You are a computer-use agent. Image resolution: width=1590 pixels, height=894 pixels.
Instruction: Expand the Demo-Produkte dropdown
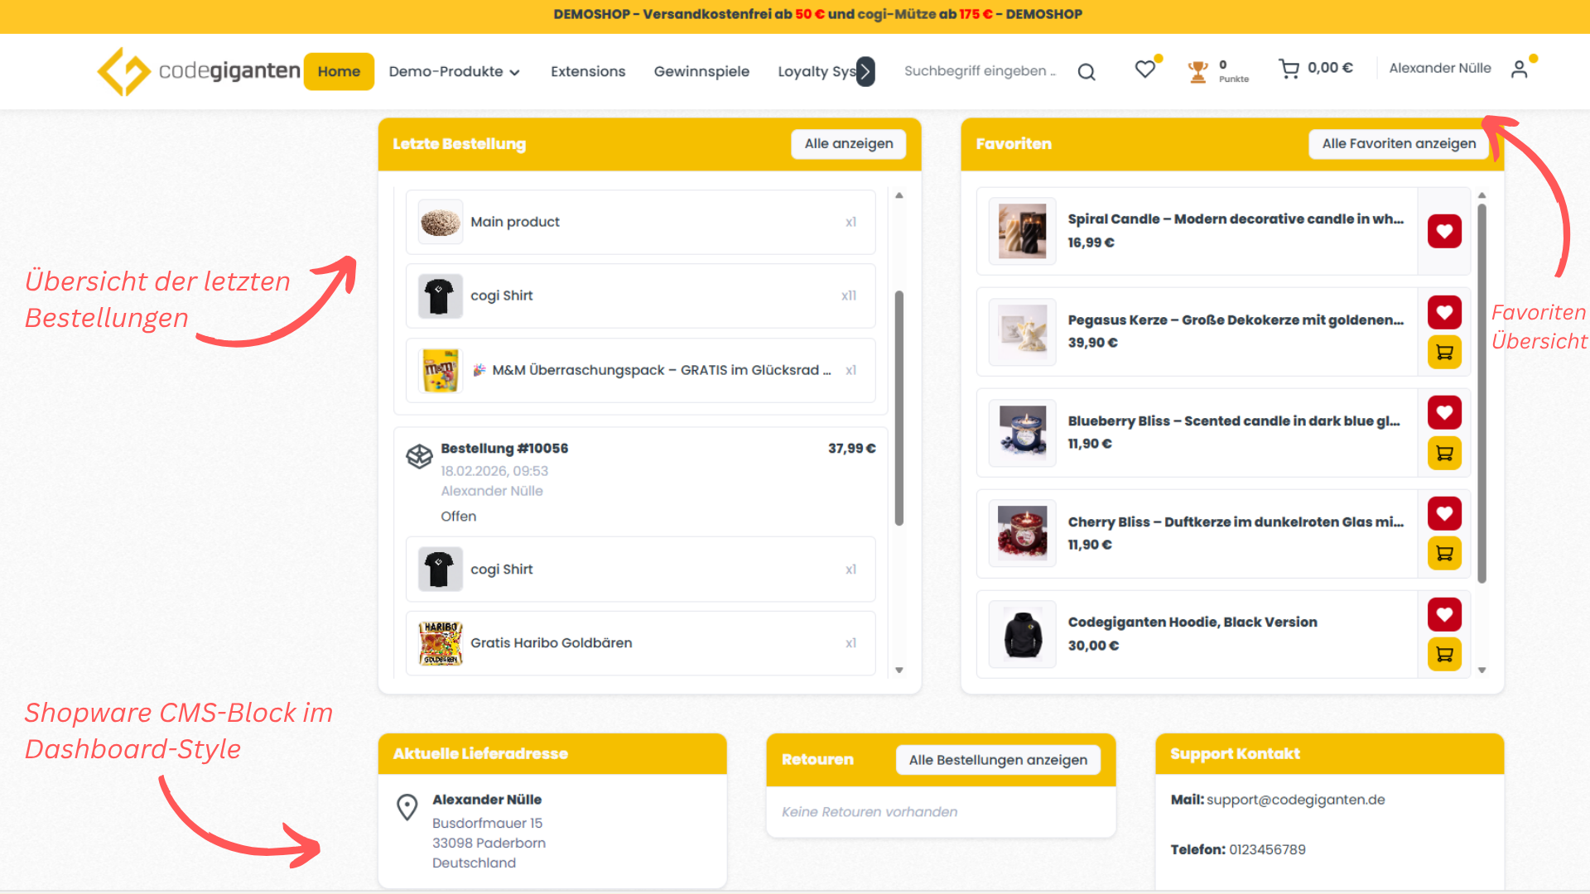454,71
